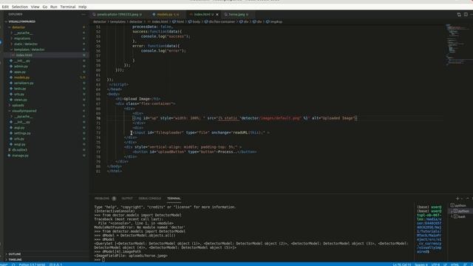
Task: Expand the Outline section
Action: (15, 254)
